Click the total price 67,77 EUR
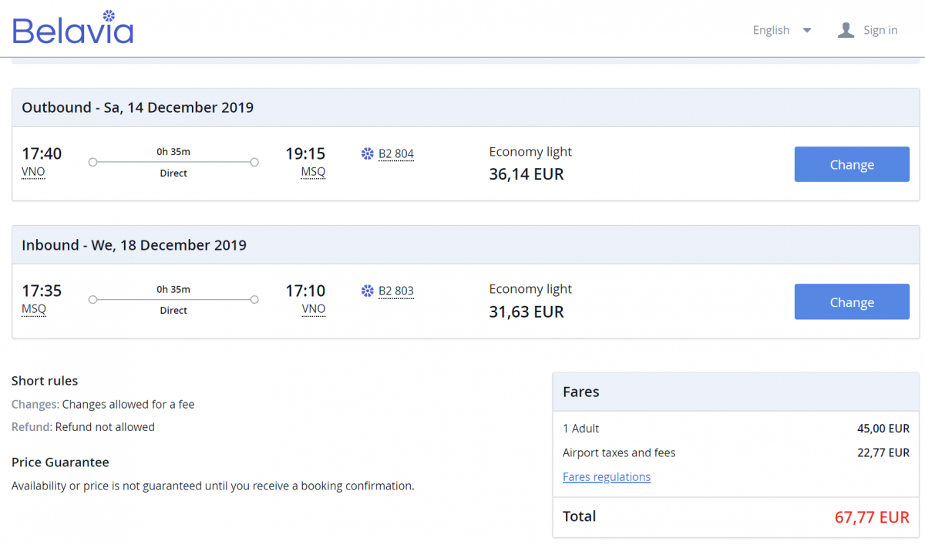The width and height of the screenshot is (925, 545). click(x=872, y=517)
